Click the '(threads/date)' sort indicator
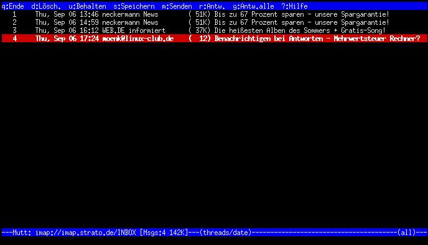 [226, 233]
